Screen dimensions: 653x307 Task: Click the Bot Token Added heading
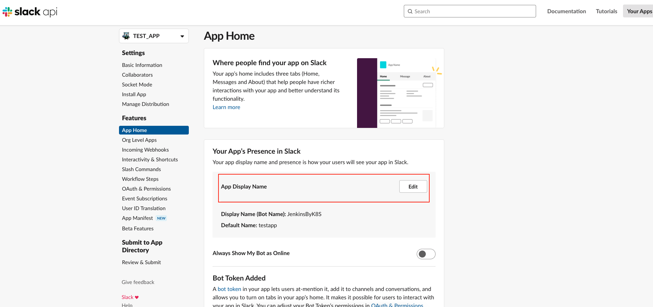pos(239,278)
